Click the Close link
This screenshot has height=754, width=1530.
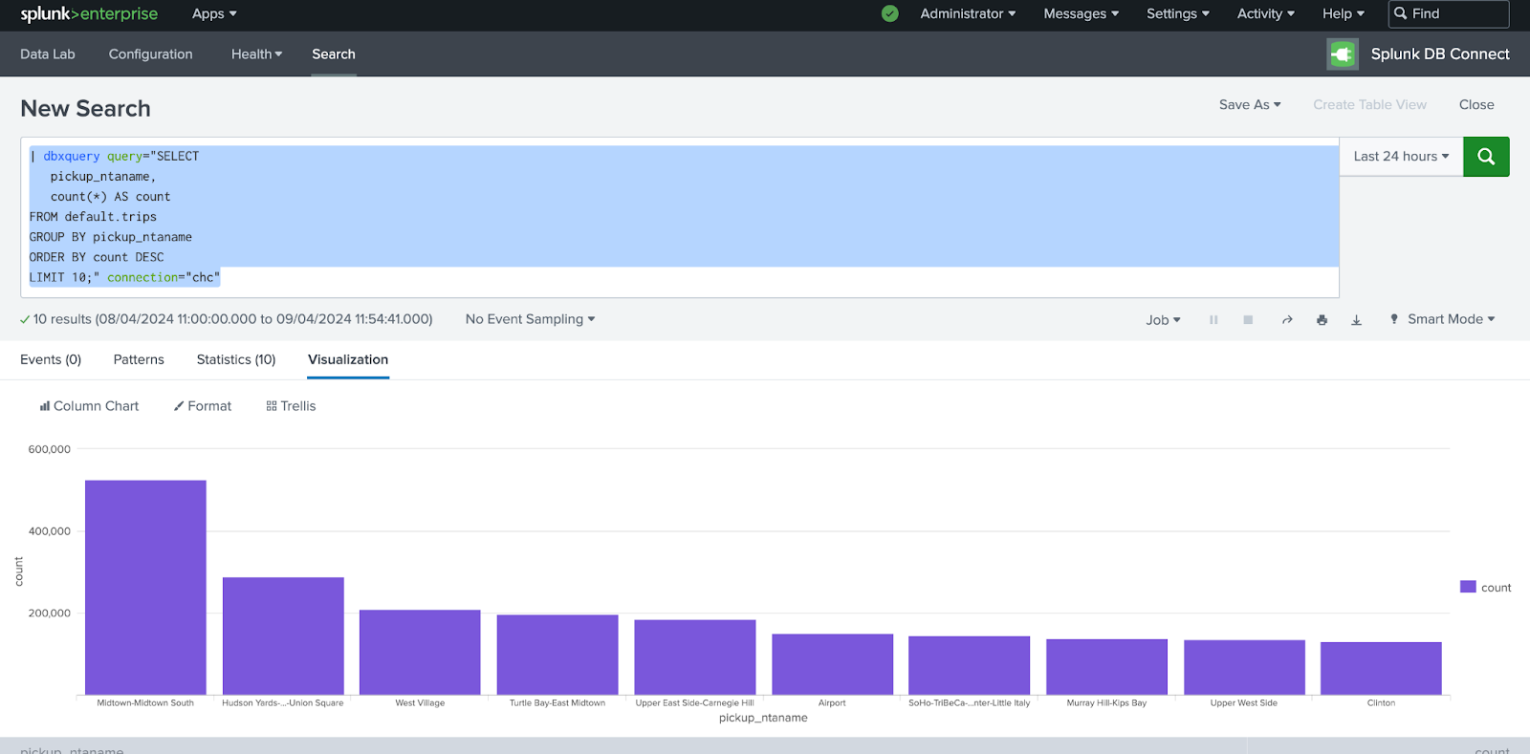pyautogui.click(x=1475, y=105)
